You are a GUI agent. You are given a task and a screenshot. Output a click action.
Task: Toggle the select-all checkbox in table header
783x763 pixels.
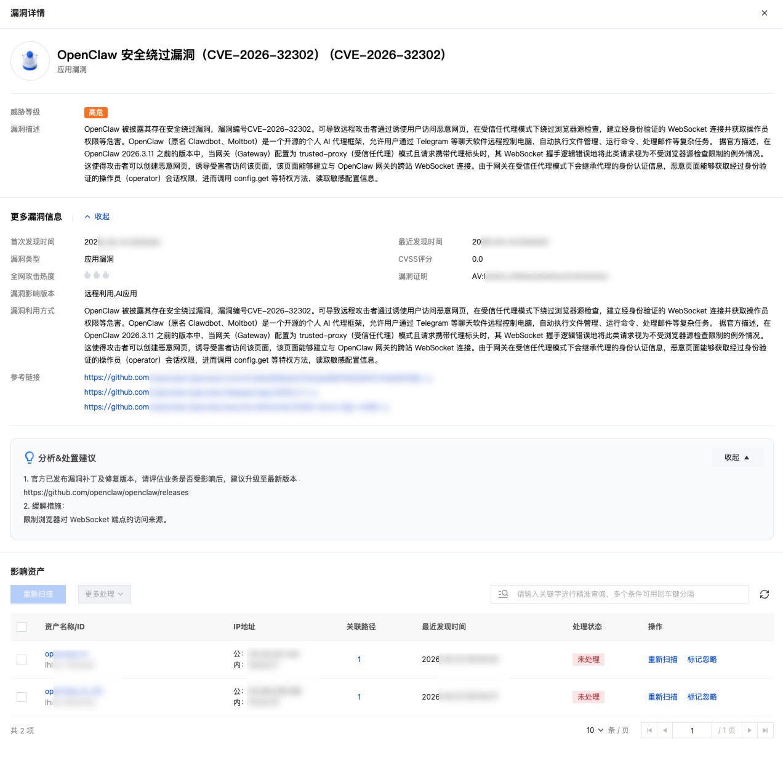pyautogui.click(x=22, y=627)
